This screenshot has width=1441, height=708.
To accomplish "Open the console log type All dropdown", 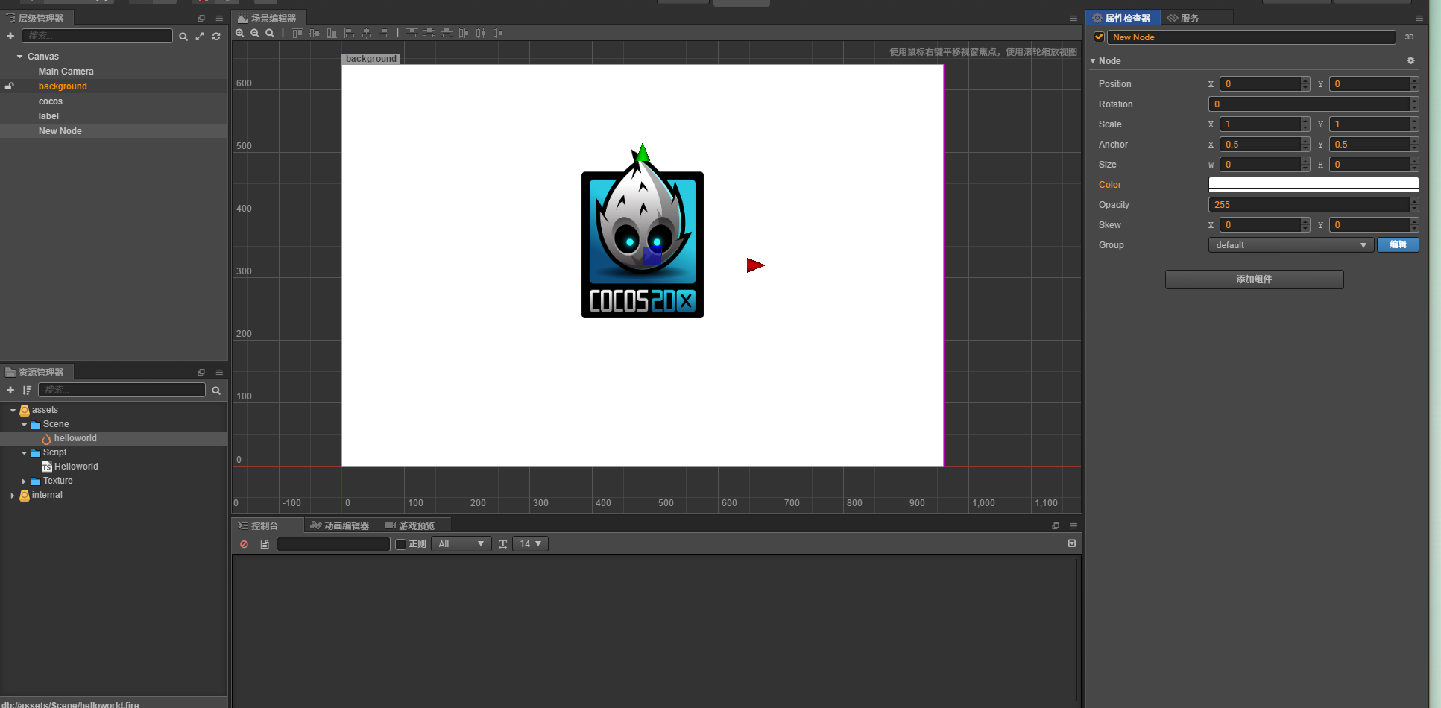I will tap(461, 544).
